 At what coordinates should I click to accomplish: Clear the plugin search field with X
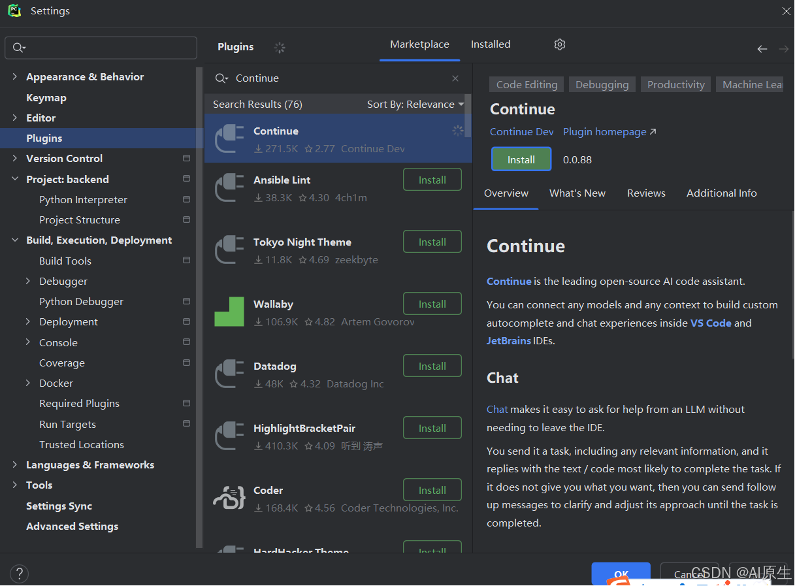pyautogui.click(x=455, y=78)
